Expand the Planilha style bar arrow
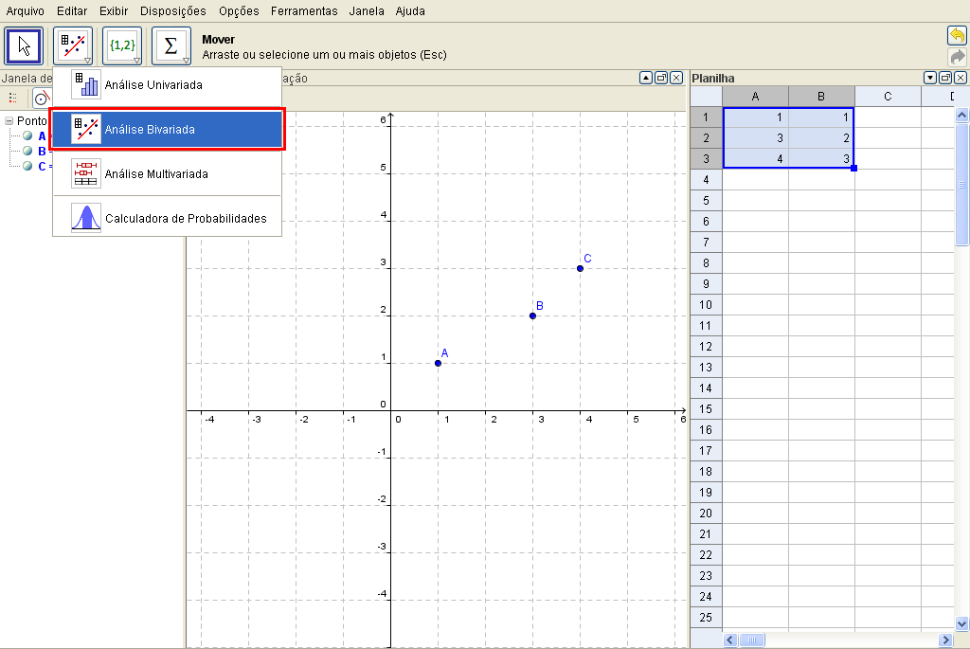970x649 pixels. [930, 78]
